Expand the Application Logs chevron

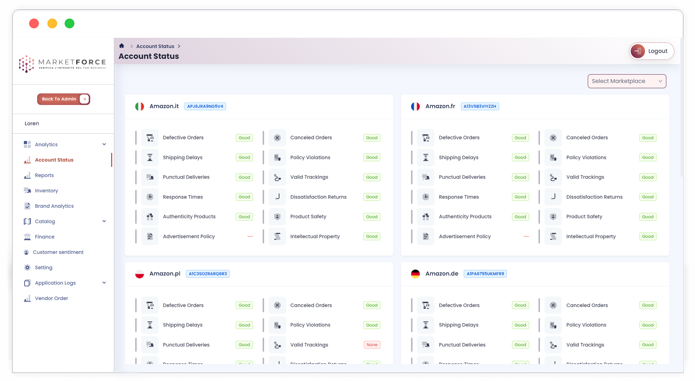[x=104, y=283]
